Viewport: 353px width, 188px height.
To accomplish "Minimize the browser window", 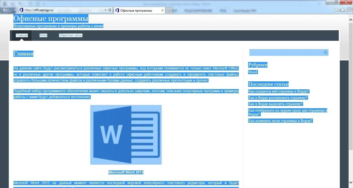I will coord(329,2).
